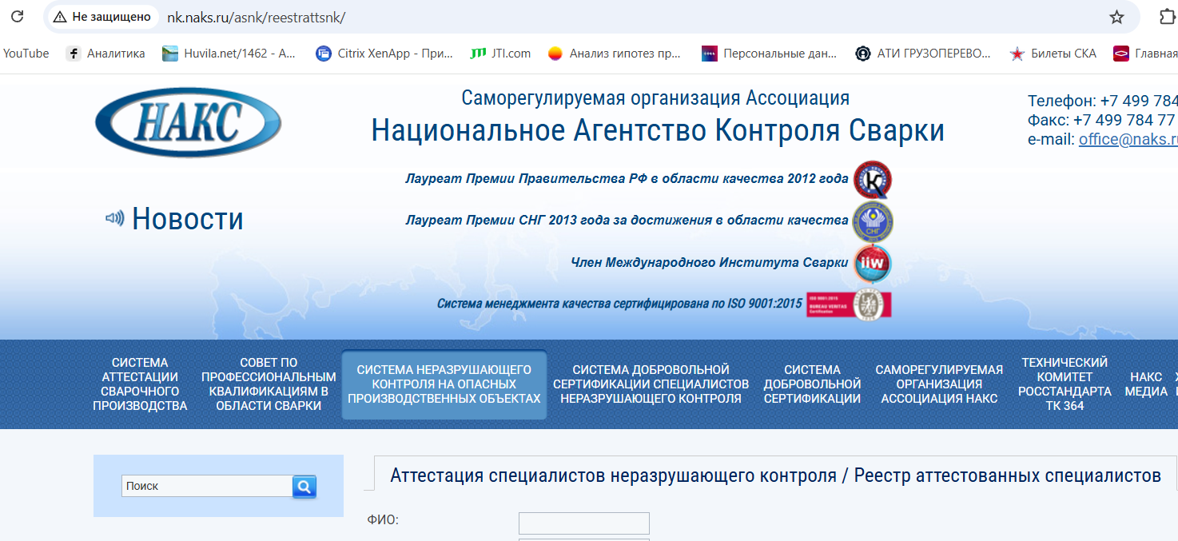The width and height of the screenshot is (1178, 541).
Task: Click the НАКС logo
Action: 188,122
